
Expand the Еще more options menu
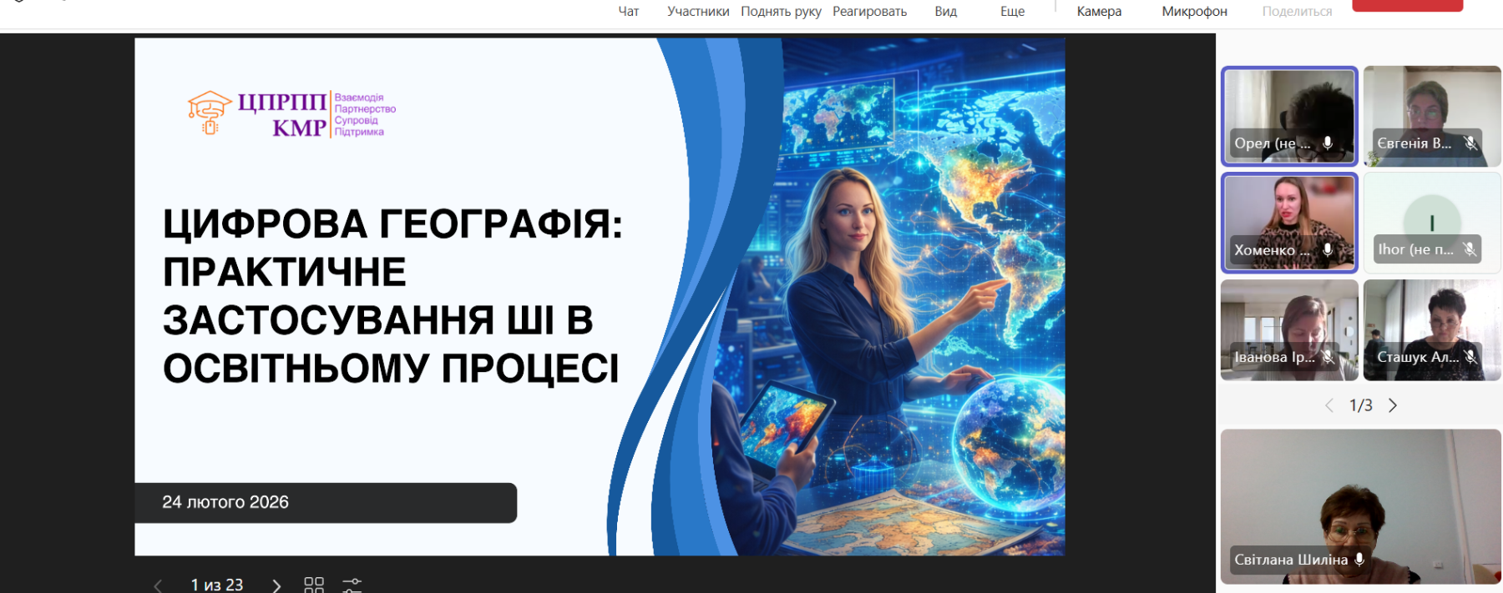coord(1012,12)
